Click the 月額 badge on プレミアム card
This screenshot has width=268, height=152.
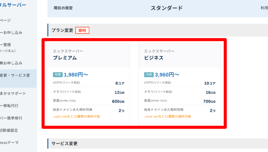point(58,74)
